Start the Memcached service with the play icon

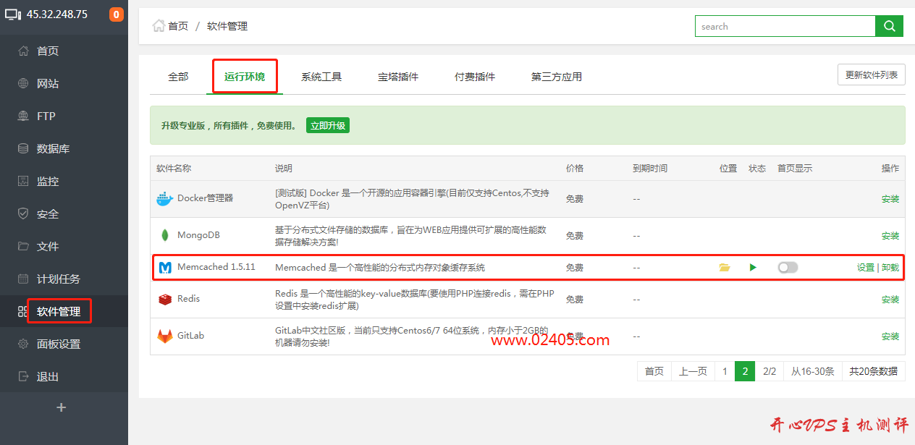753,267
